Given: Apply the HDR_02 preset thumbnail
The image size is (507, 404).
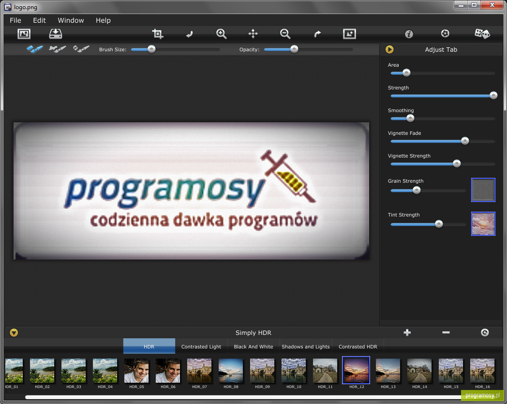Looking at the screenshot, I should 42,371.
